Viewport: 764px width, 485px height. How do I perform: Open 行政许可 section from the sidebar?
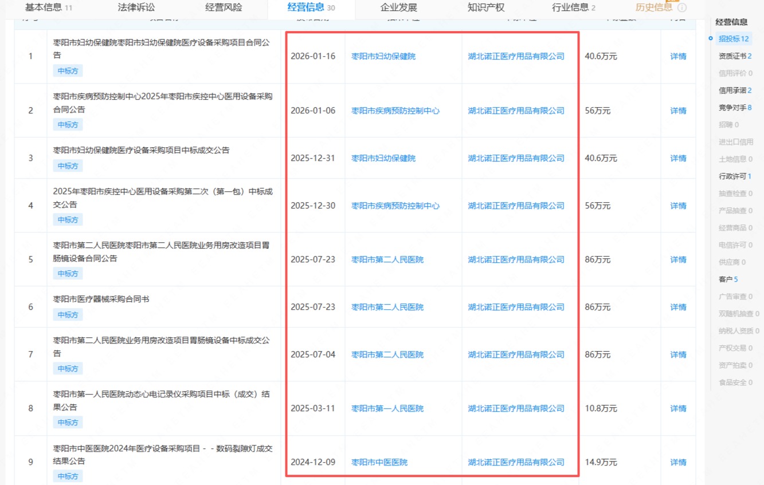coord(735,176)
